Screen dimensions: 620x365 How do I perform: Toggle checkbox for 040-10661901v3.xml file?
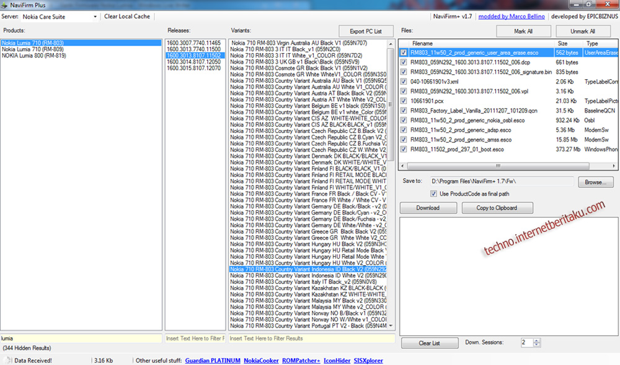point(404,82)
